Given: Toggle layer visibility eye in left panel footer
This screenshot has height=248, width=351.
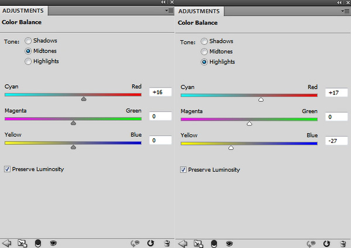Looking at the screenshot, I should click(x=53, y=243).
